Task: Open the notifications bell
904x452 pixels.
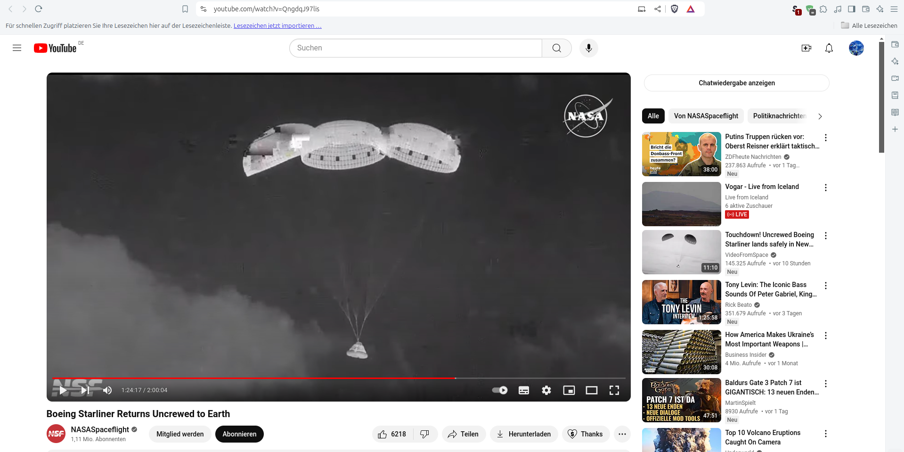Action: point(829,48)
